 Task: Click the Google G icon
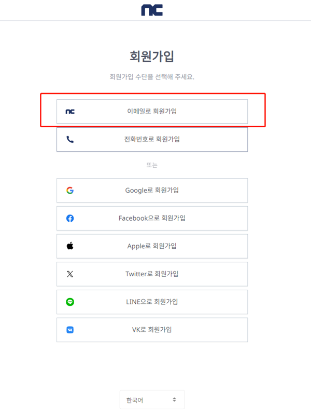pyautogui.click(x=70, y=191)
